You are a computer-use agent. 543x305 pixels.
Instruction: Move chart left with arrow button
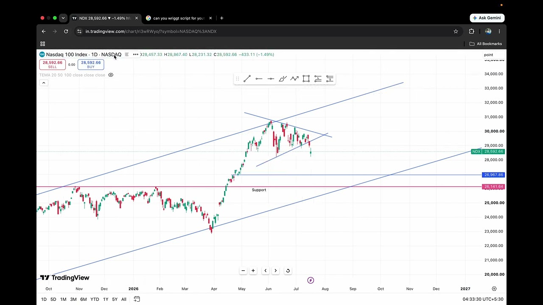point(266,271)
